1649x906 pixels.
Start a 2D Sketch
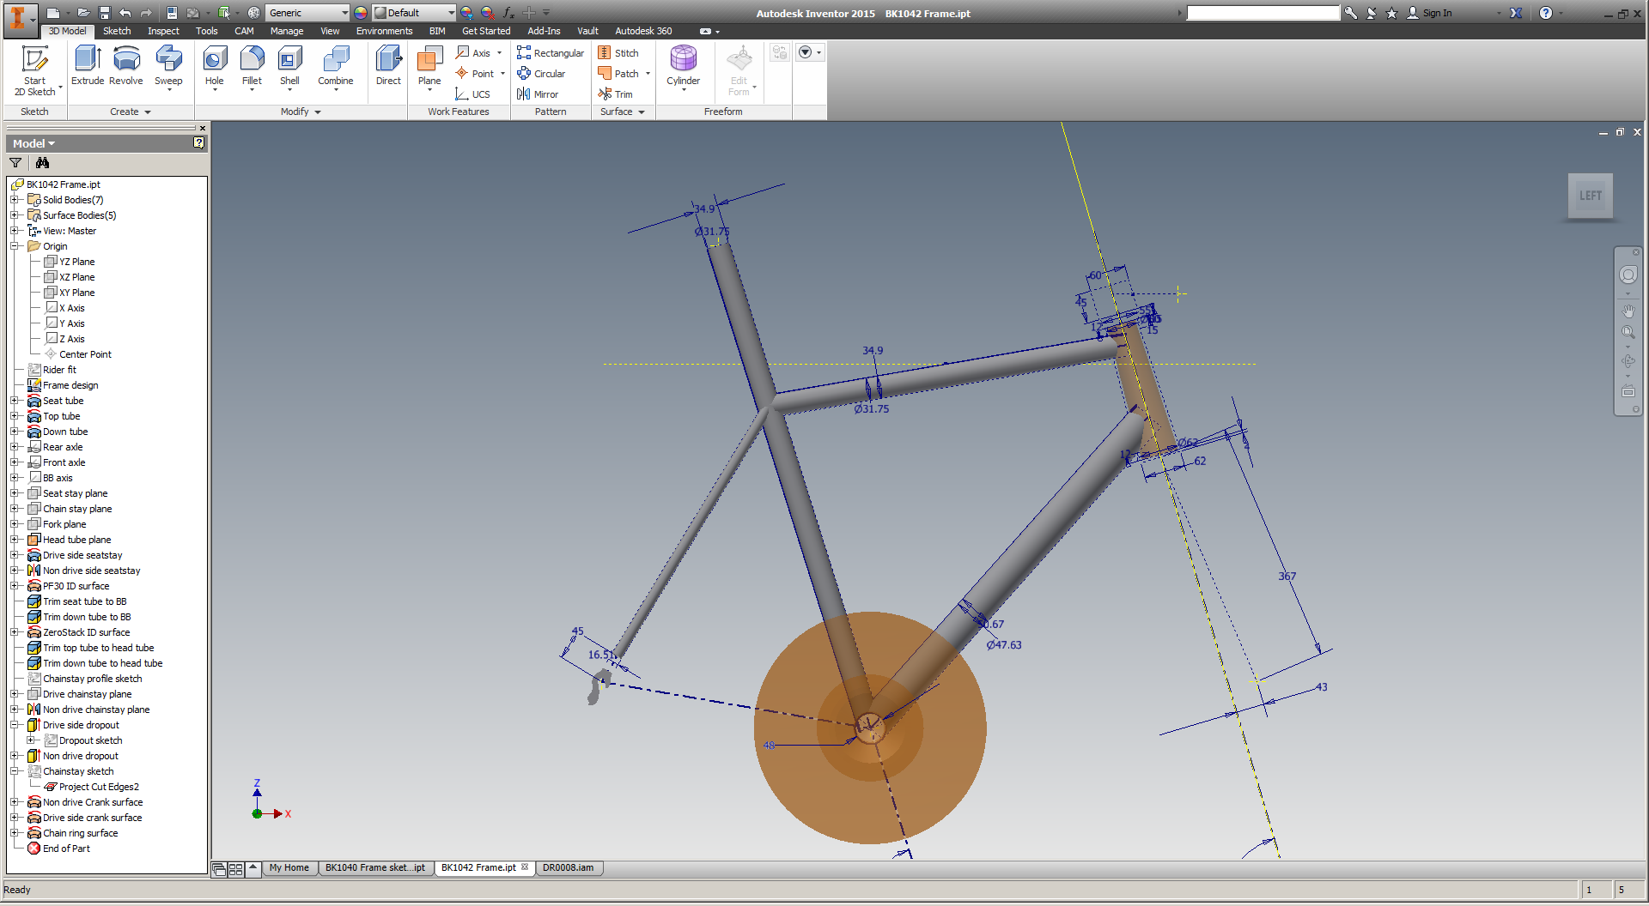[x=34, y=70]
